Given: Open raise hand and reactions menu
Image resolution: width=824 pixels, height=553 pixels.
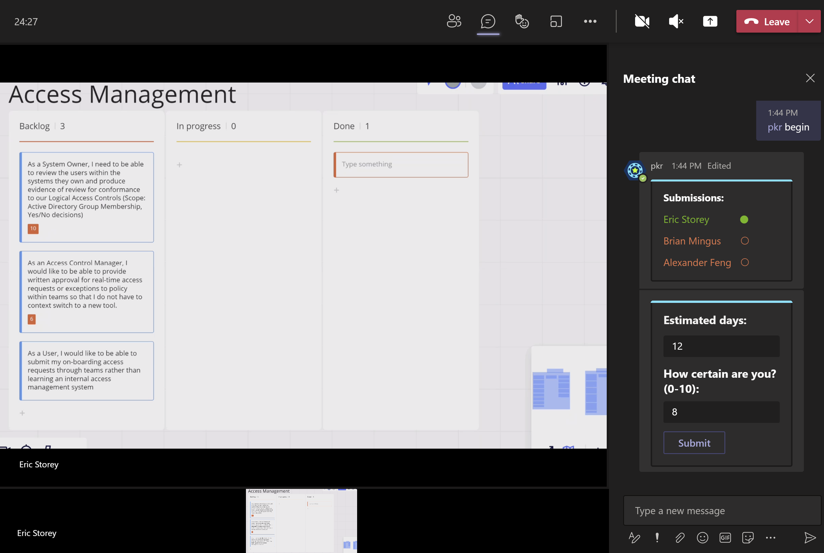Looking at the screenshot, I should pos(522,21).
